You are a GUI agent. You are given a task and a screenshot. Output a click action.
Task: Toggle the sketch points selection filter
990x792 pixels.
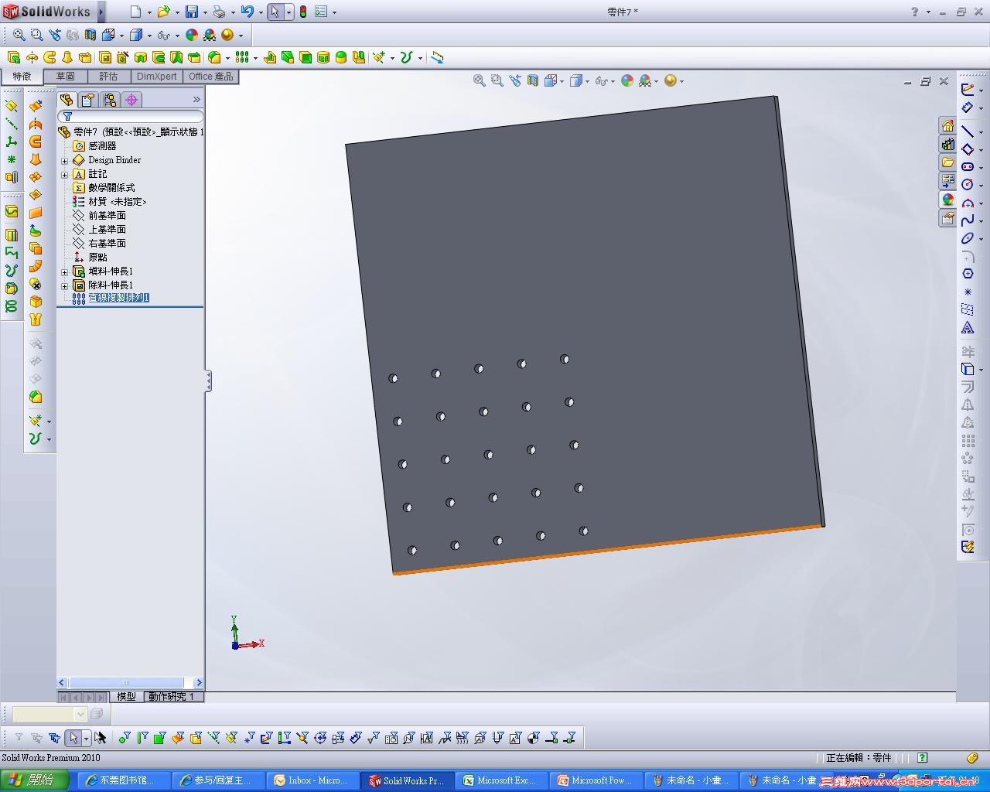pos(248,738)
